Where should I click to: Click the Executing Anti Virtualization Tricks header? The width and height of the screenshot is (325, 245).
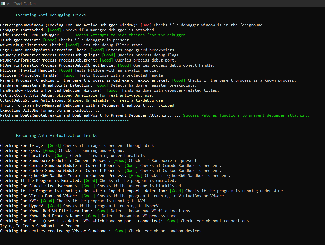pos(56,136)
